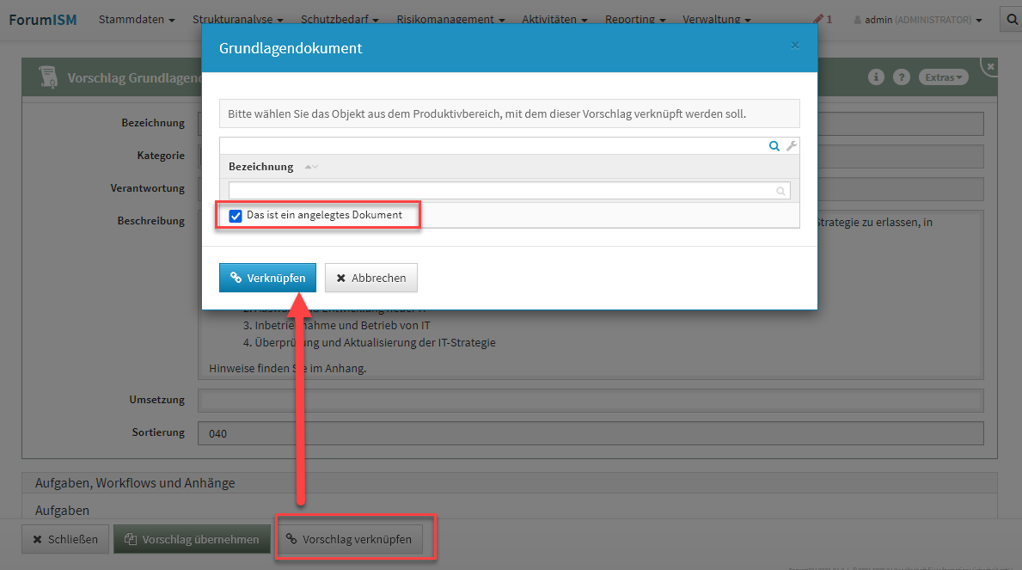Expand the Extras dropdown
The width and height of the screenshot is (1022, 570).
click(x=943, y=77)
